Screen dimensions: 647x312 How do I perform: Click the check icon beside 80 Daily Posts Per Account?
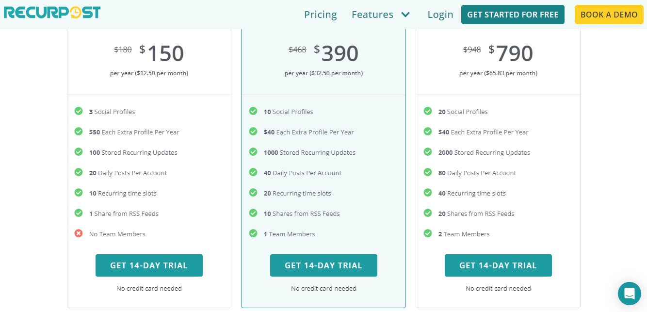click(x=428, y=172)
